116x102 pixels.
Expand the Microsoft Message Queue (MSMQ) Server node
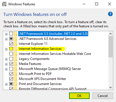click(x=6, y=69)
